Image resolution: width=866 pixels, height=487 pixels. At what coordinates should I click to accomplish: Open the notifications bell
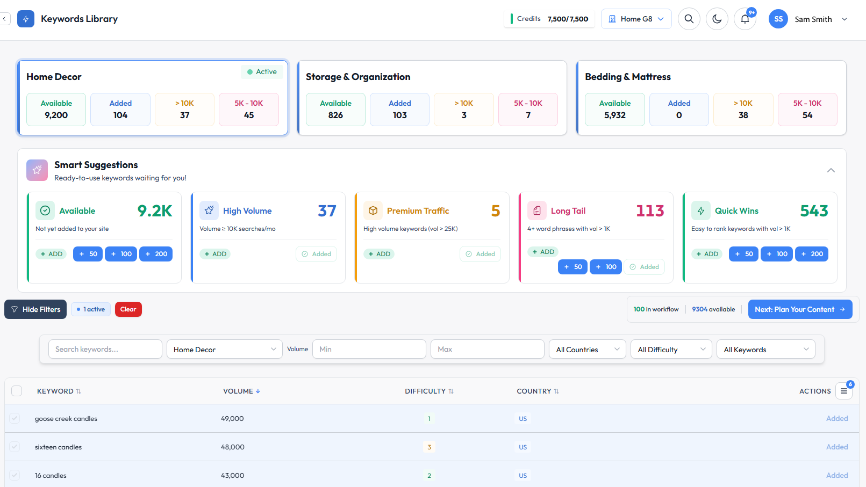(x=745, y=19)
